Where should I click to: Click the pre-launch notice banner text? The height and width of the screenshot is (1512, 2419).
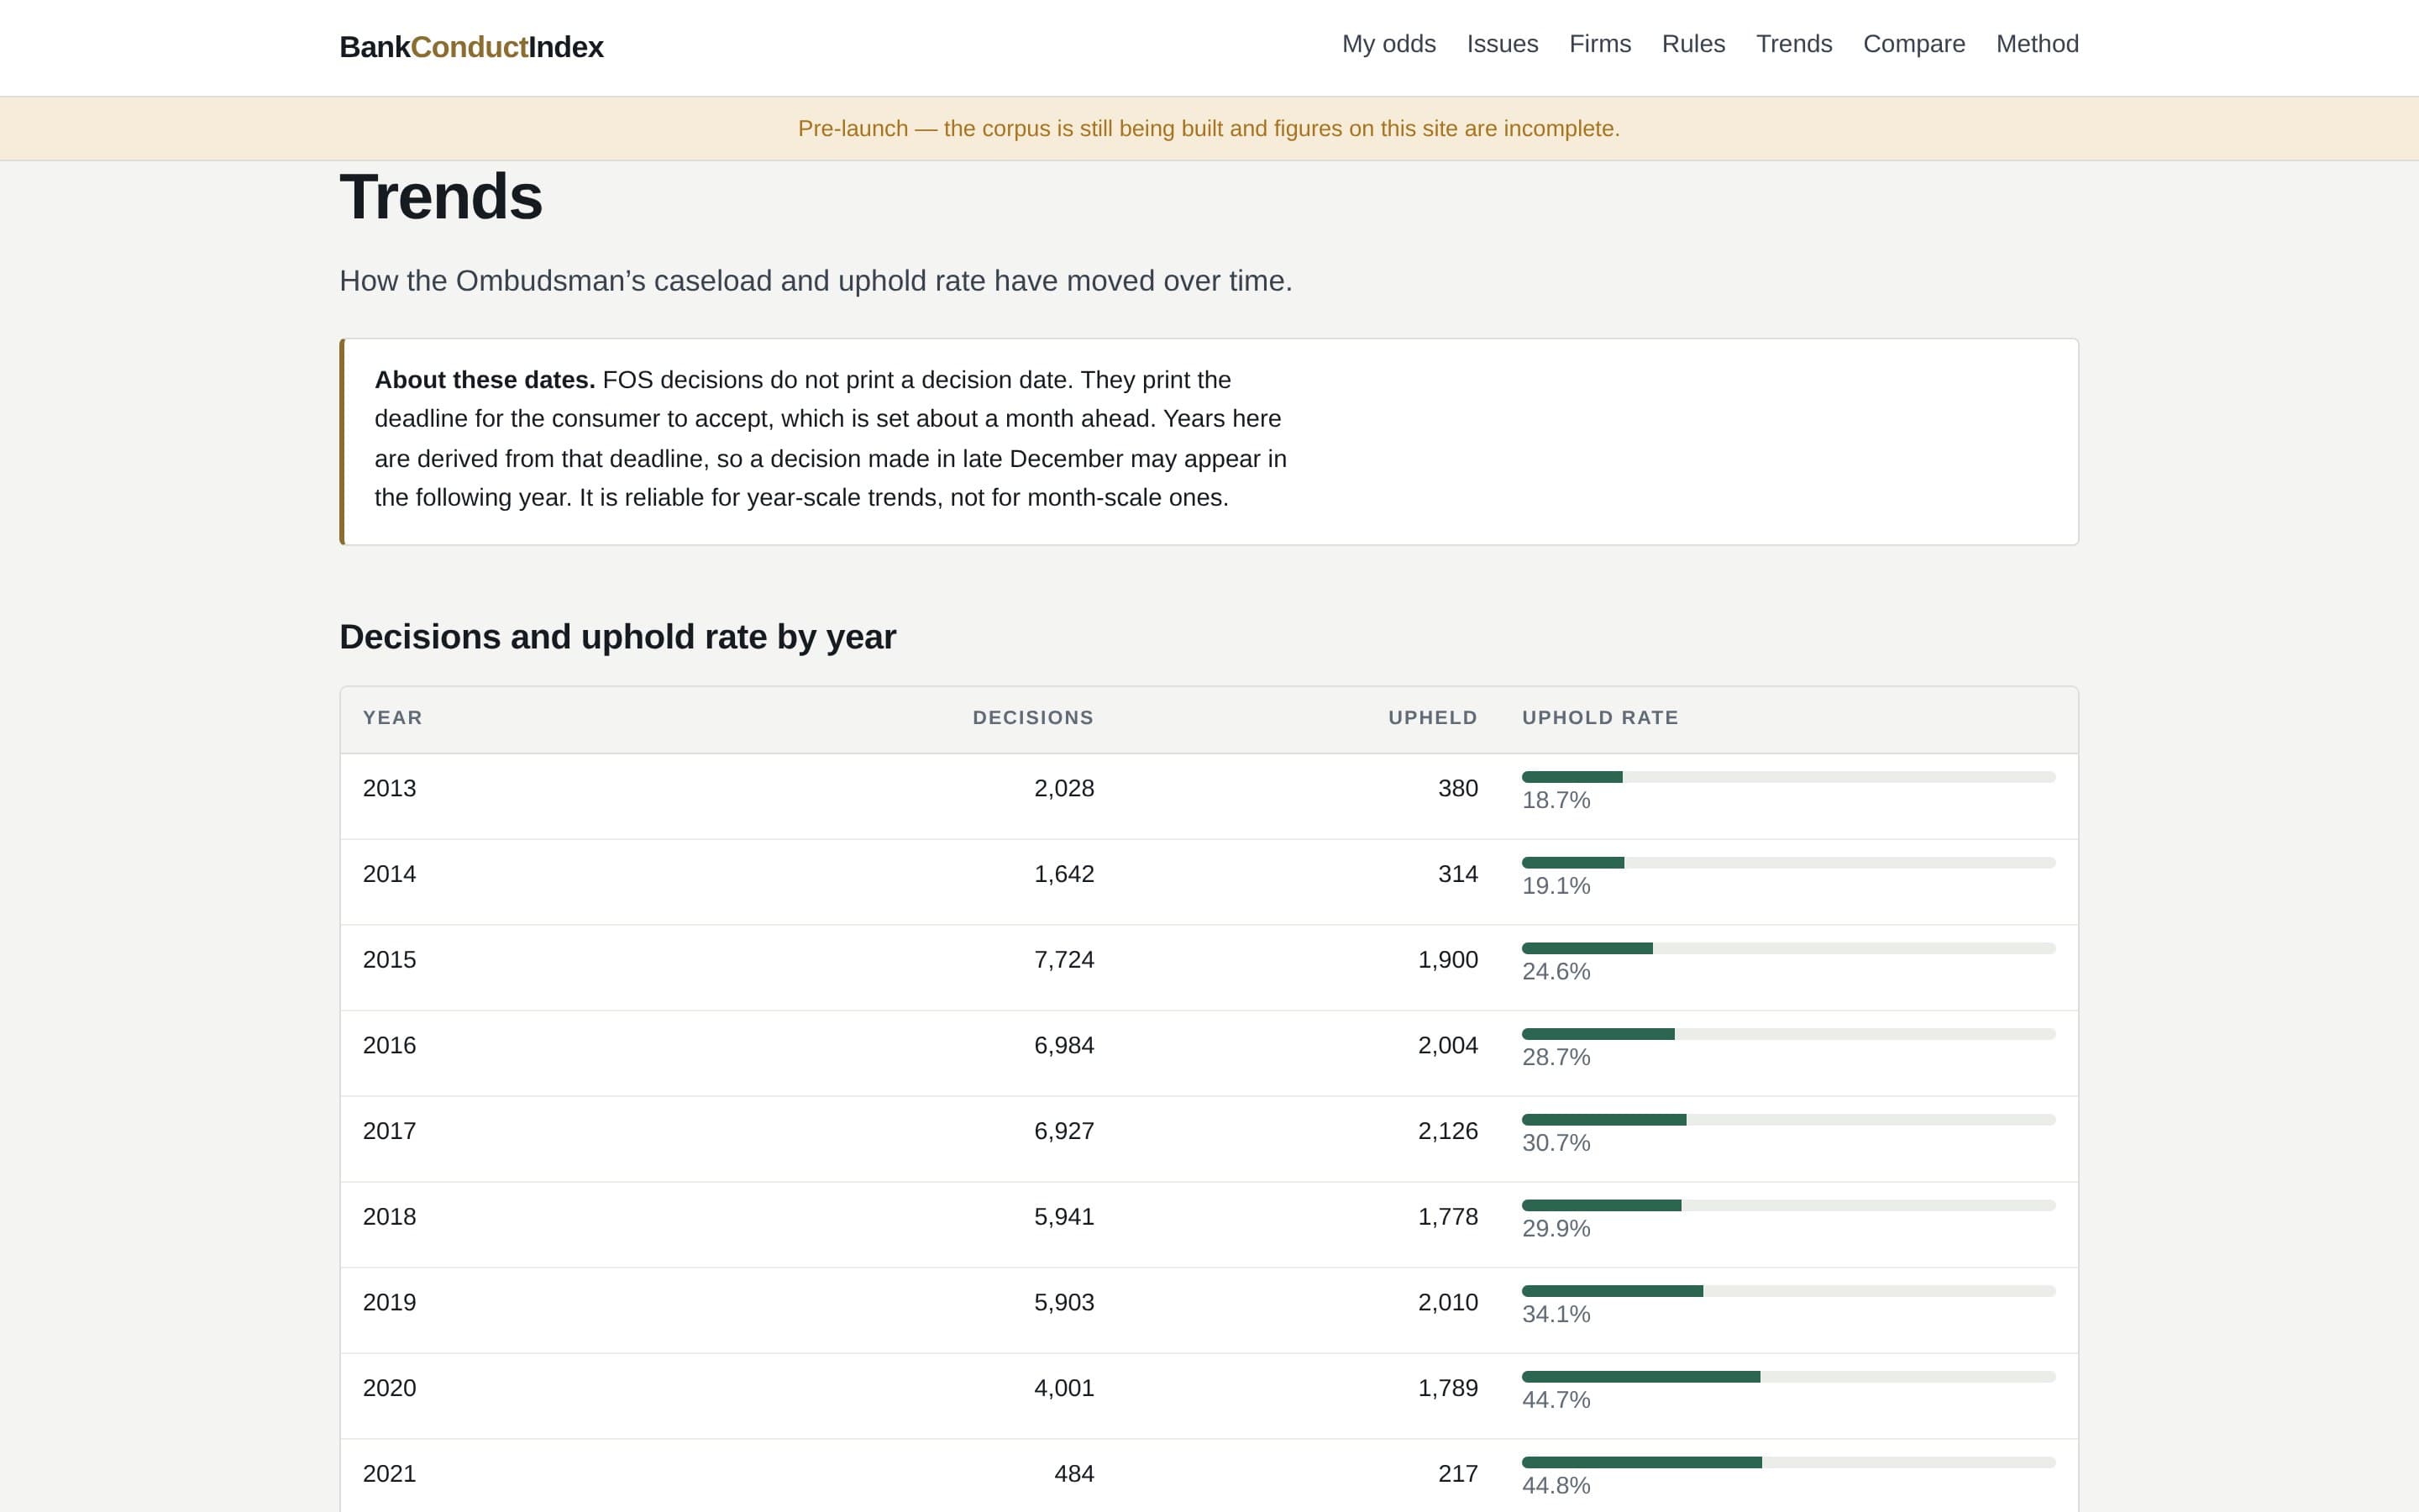(1209, 129)
